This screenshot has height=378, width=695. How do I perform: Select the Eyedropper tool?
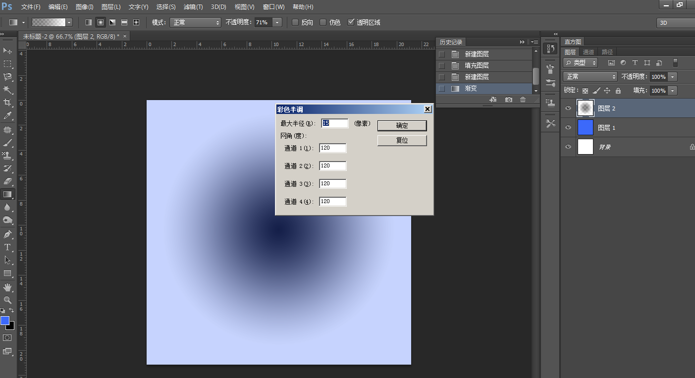pos(7,115)
